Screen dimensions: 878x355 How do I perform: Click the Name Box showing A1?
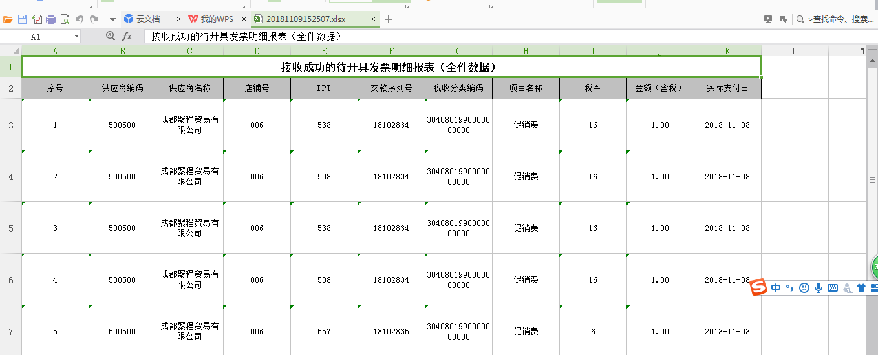pos(36,37)
